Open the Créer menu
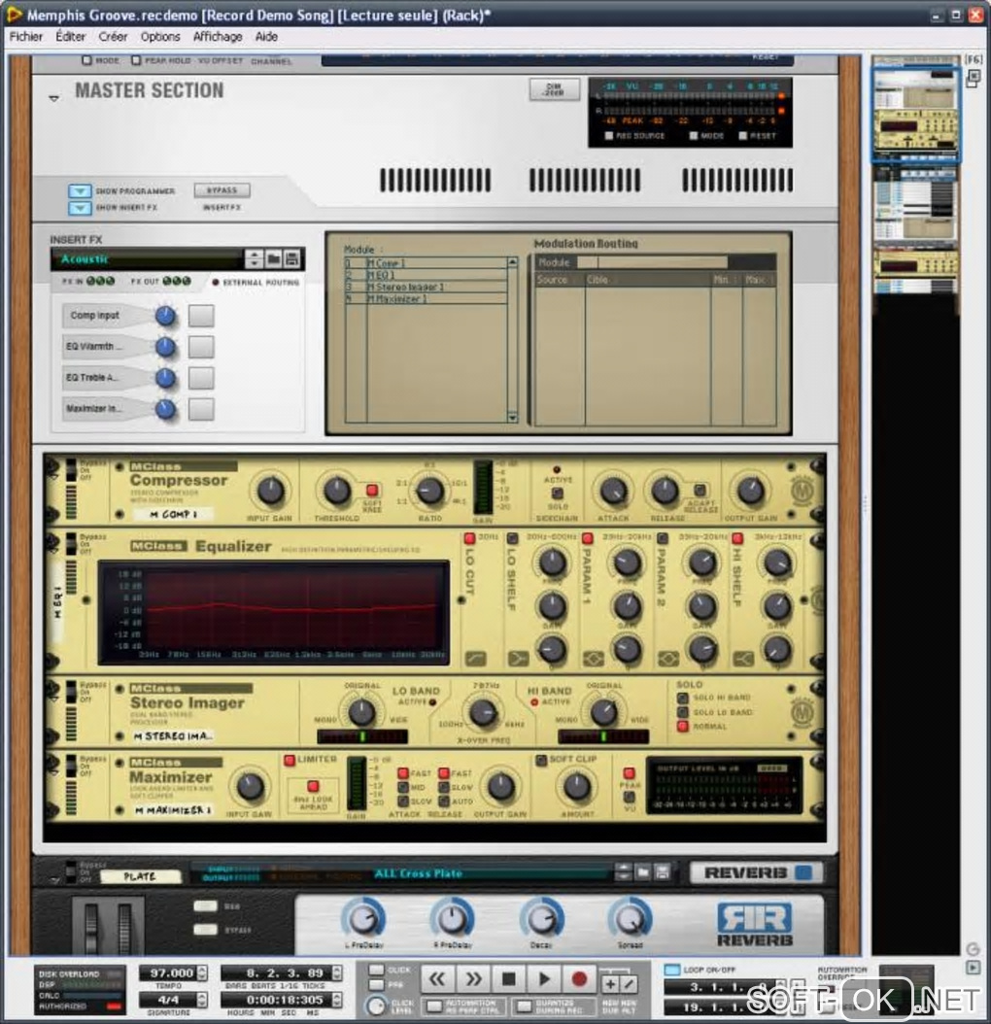The image size is (991, 1024). click(x=113, y=37)
